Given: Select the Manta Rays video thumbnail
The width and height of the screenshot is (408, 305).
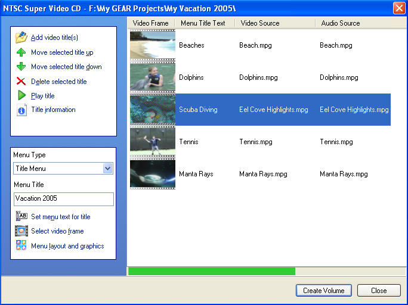Looking at the screenshot, I should pos(153,174).
